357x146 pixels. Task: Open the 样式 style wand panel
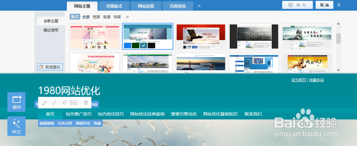tap(16, 126)
